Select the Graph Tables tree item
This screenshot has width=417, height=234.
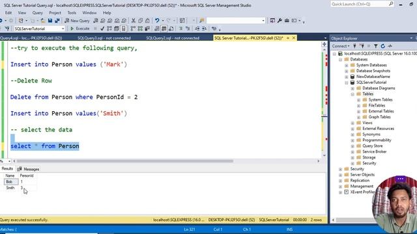[x=379, y=117]
